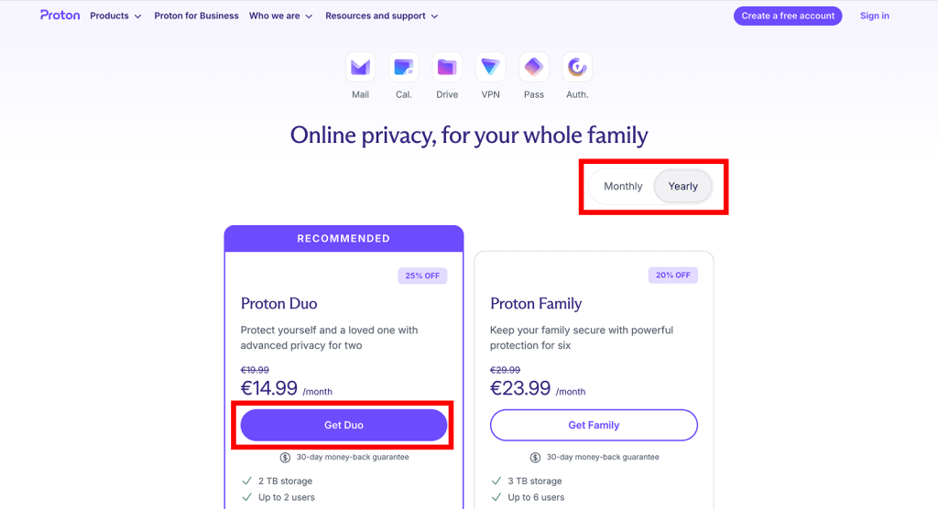The image size is (938, 509).
Task: Expand Resources and support menu
Action: tap(381, 16)
